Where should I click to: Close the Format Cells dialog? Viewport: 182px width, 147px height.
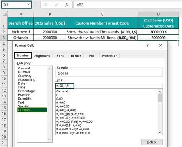[160, 45]
